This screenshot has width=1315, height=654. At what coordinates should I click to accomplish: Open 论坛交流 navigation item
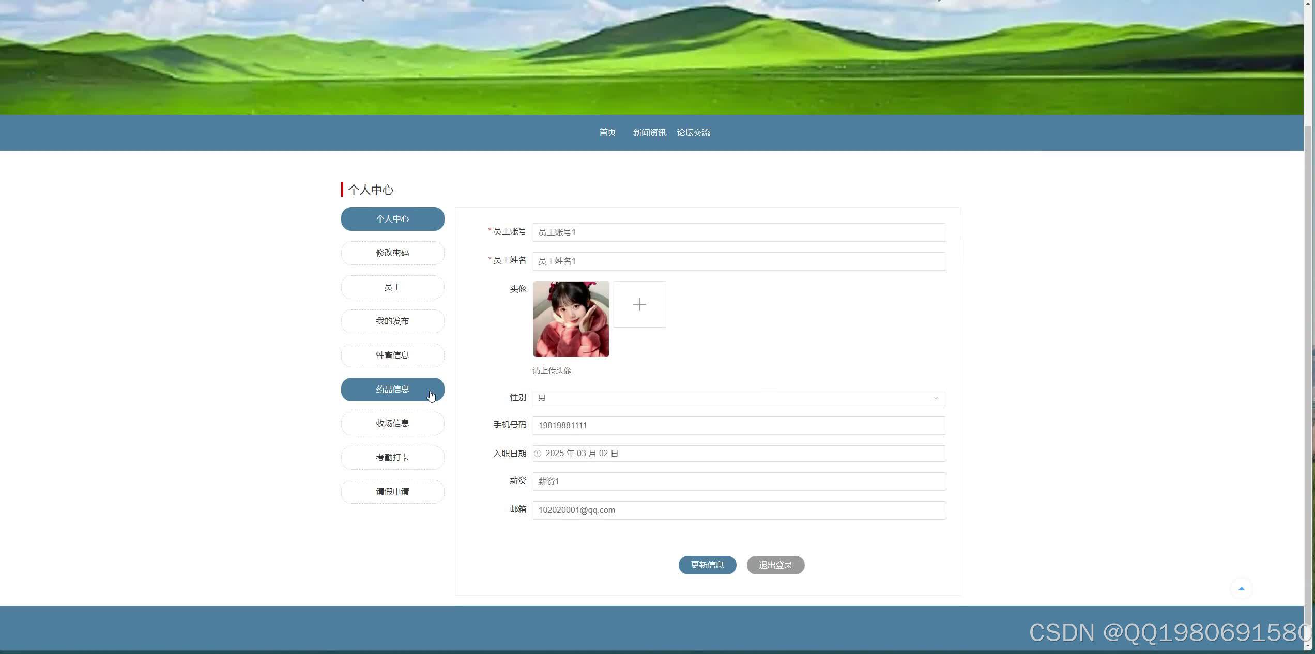[x=693, y=133]
